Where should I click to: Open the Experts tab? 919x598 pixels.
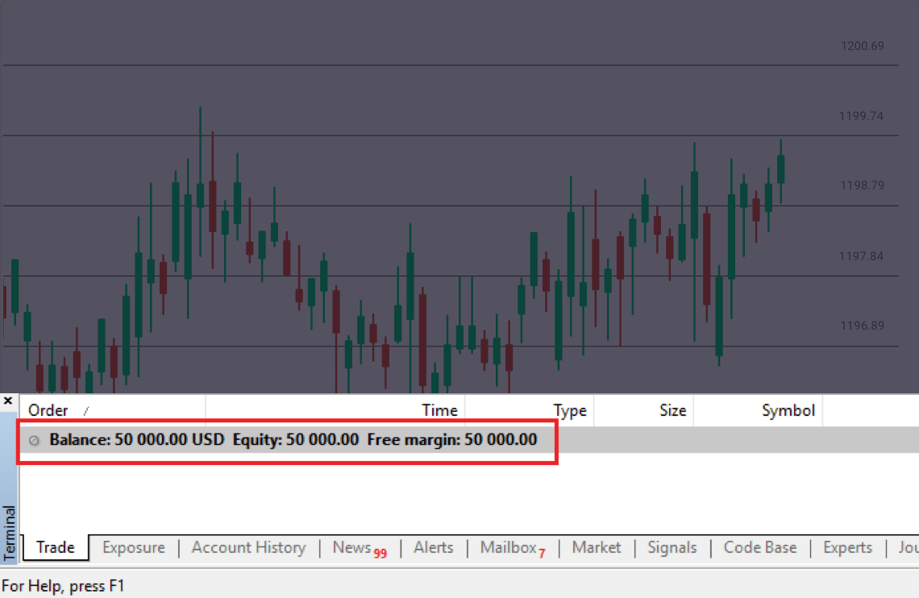pyautogui.click(x=847, y=547)
